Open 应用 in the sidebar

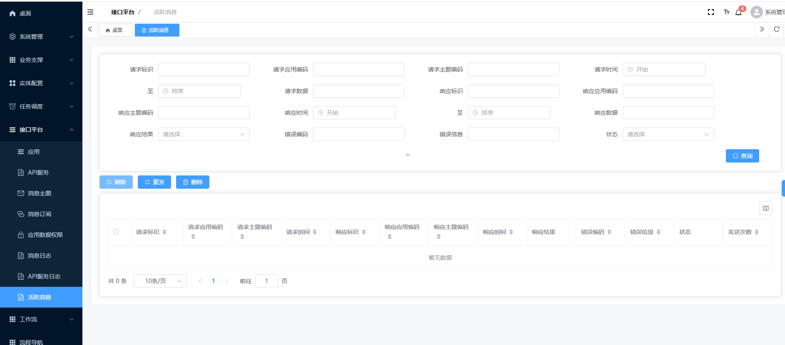pos(41,152)
